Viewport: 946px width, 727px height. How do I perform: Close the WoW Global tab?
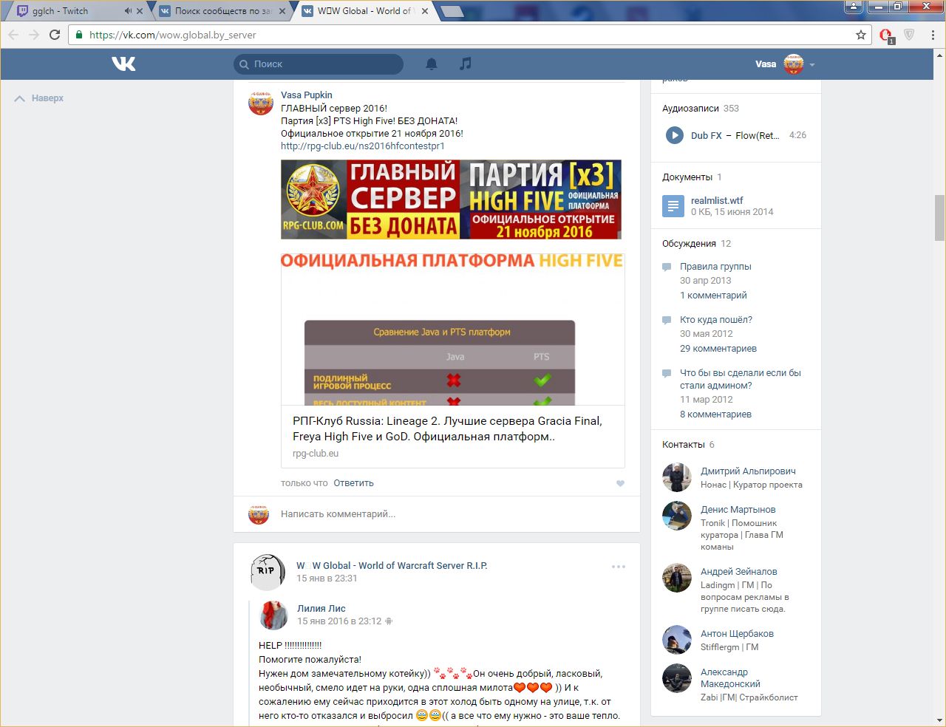(x=425, y=11)
